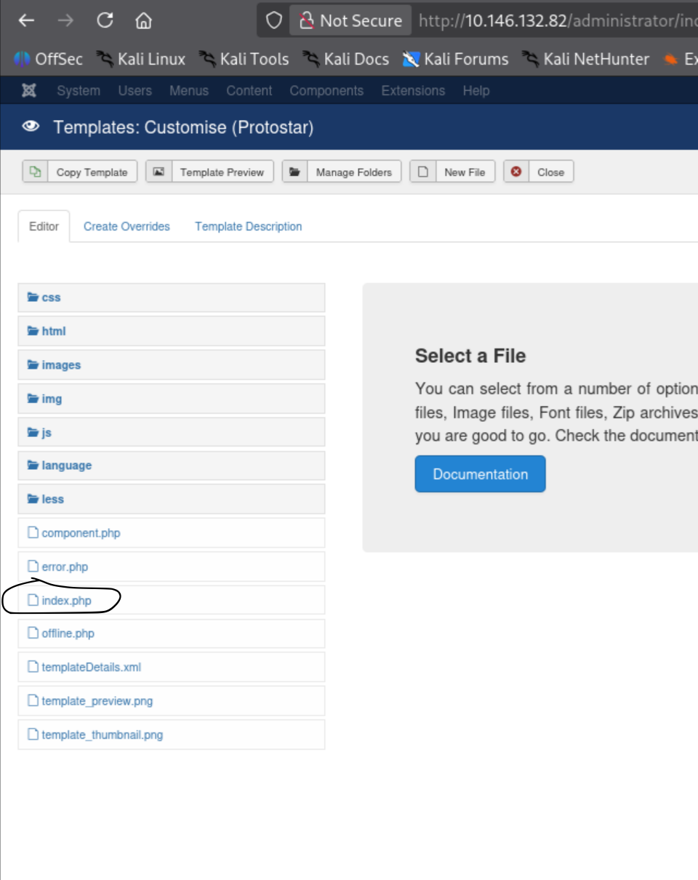Open the Extensions menu

pos(413,91)
